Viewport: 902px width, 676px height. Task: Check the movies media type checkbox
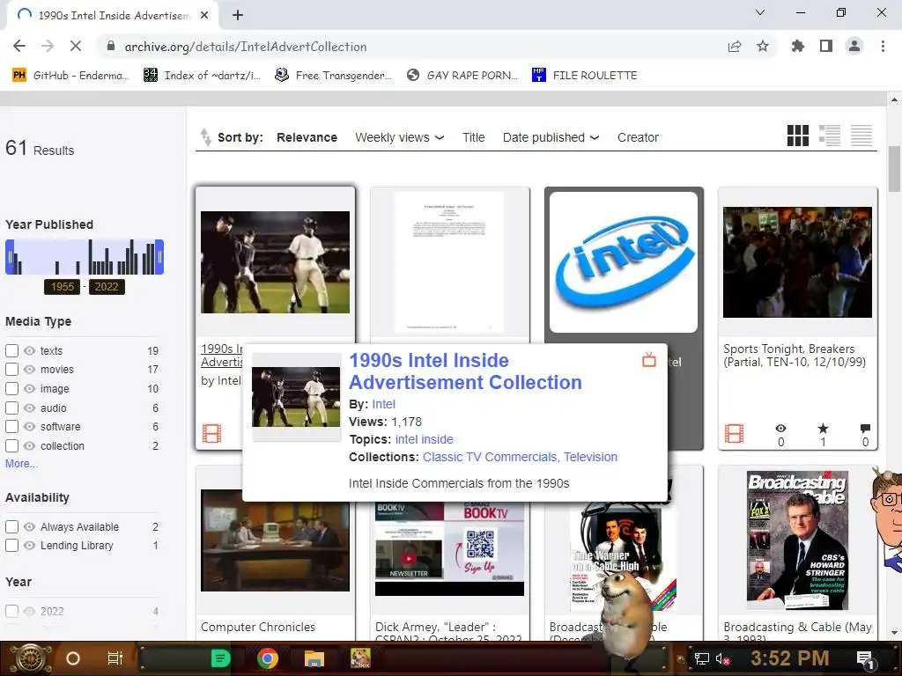click(x=11, y=369)
